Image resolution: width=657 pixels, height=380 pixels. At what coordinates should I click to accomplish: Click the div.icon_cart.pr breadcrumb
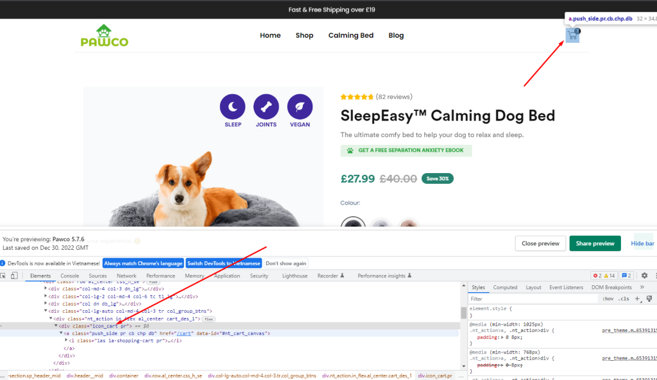coord(435,376)
